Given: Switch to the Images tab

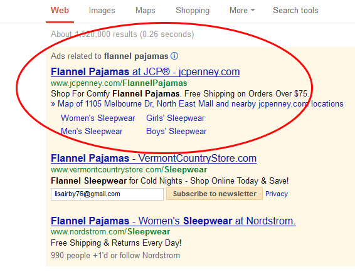Looking at the screenshot, I should [102, 11].
